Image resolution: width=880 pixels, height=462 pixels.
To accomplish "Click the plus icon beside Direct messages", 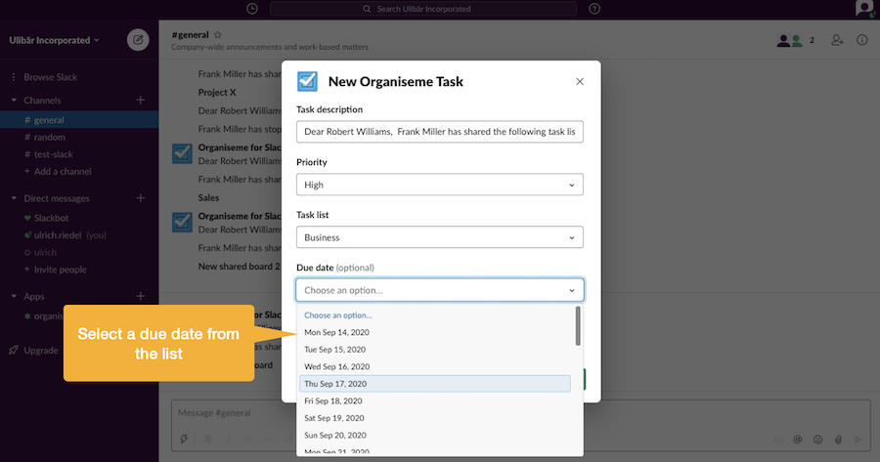I will [141, 198].
